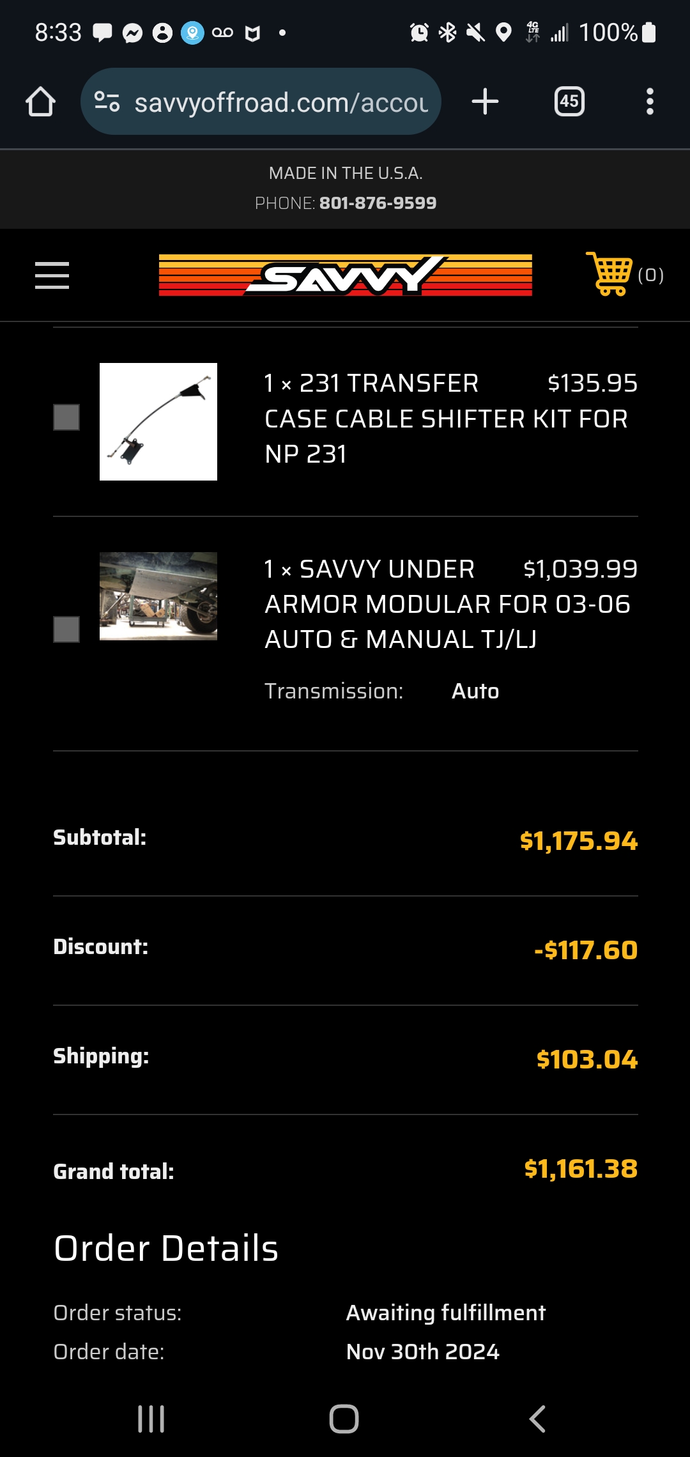
Task: Go to Savvy logo homepage
Action: (x=345, y=275)
